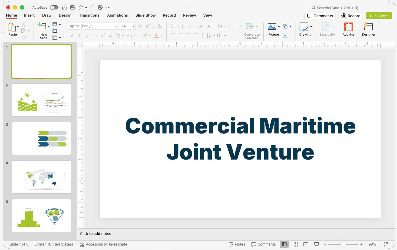The image size is (397, 250).
Task: Justify the text
Action: 196,36
